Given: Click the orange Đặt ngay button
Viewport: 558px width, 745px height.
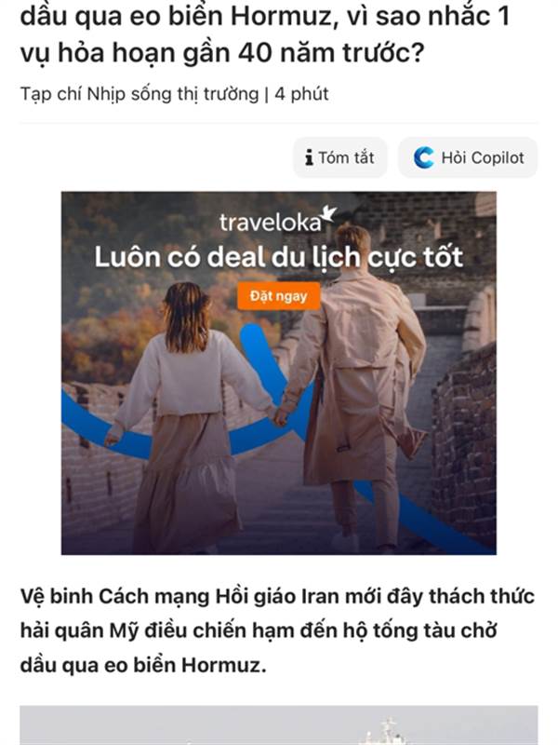Looking at the screenshot, I should click(x=278, y=296).
